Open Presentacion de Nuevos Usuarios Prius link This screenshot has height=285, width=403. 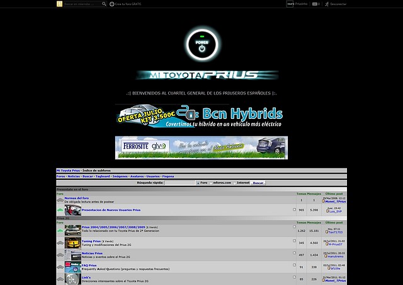[x=111, y=210]
